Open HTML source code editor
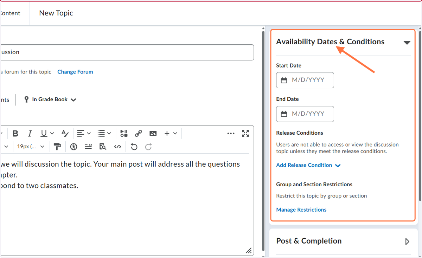 (x=117, y=147)
